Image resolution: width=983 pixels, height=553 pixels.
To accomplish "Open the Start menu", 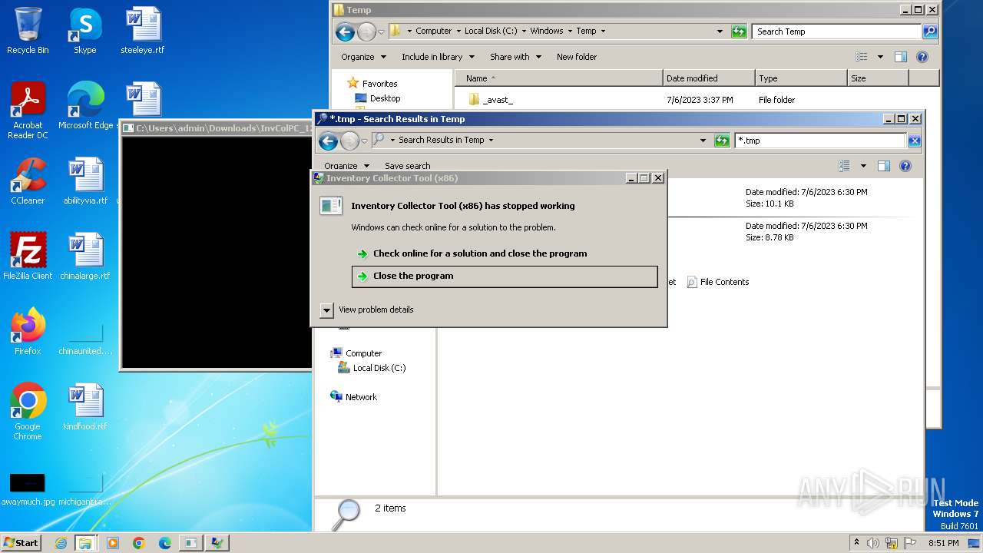I will point(21,543).
